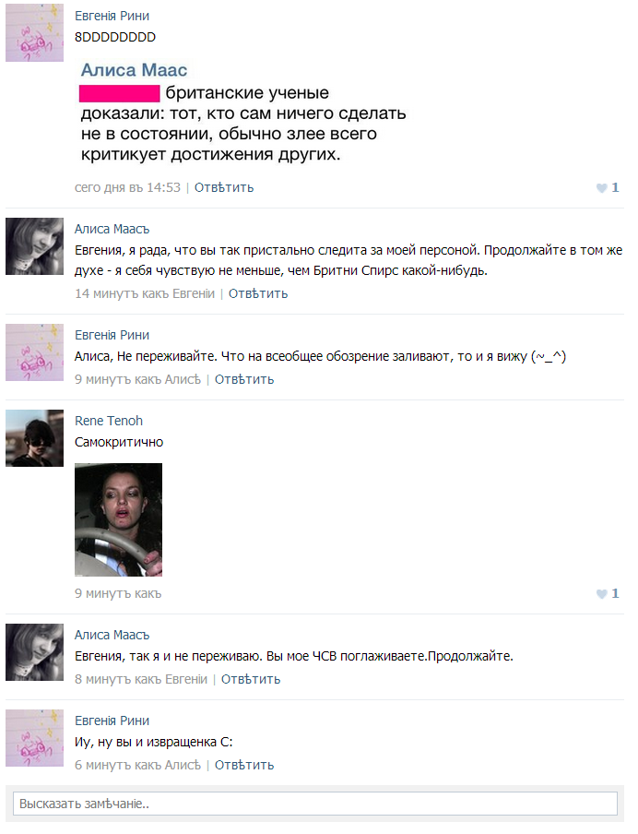The height and width of the screenshot is (834, 638).
Task: Open Rene Tenoh profile name link
Action: [x=109, y=421]
